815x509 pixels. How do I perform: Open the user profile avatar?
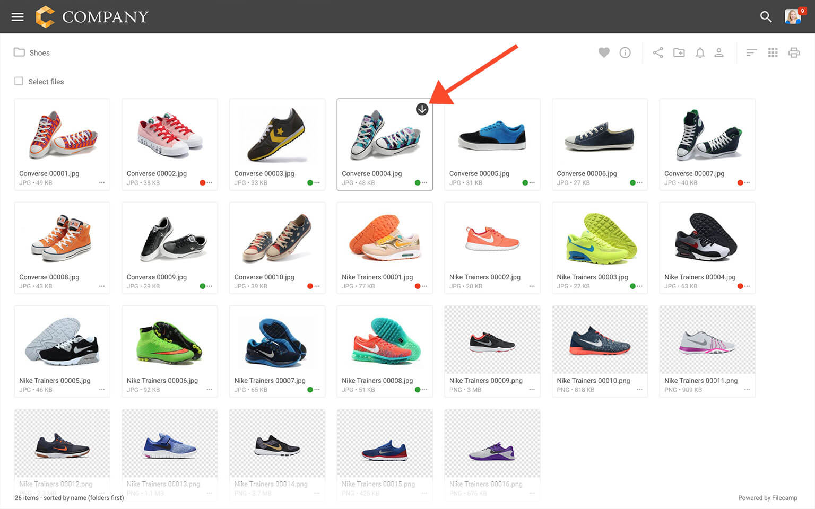tap(793, 17)
